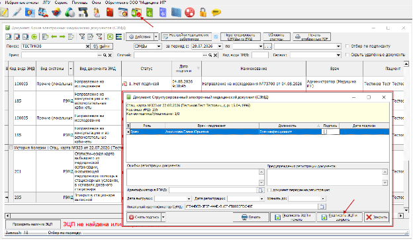Click the green left arrow navigation icon
This screenshot has width=413, height=240.
tap(54, 37)
